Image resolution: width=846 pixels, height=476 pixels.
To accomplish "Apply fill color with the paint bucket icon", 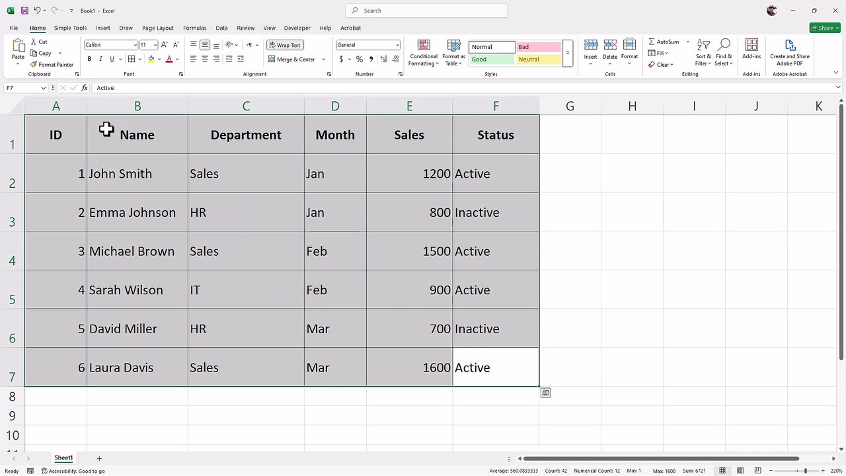I will (x=151, y=59).
